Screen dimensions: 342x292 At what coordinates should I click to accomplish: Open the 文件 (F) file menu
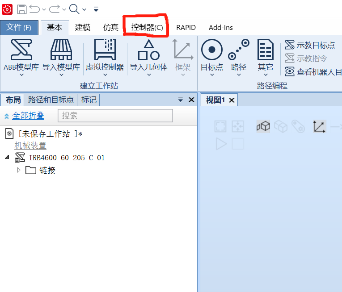(x=19, y=27)
